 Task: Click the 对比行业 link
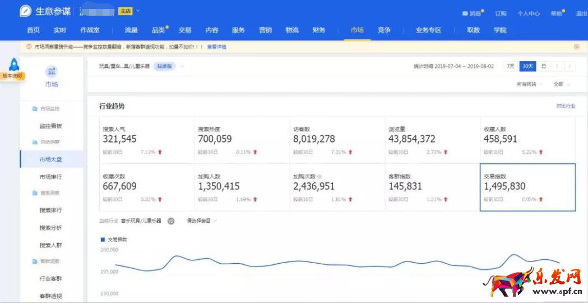pos(565,106)
